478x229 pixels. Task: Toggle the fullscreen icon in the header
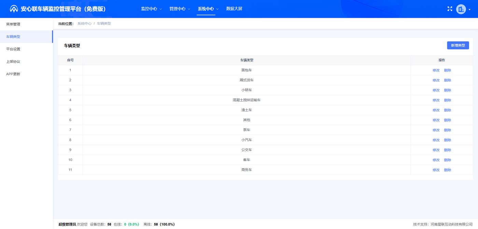point(450,9)
